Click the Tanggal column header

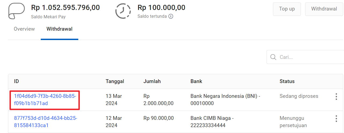[x=115, y=81]
